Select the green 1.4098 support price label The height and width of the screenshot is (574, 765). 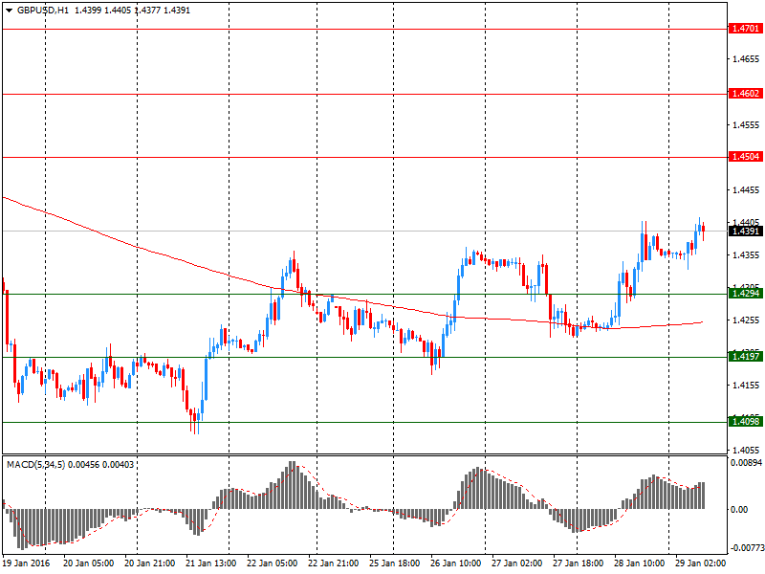746,421
